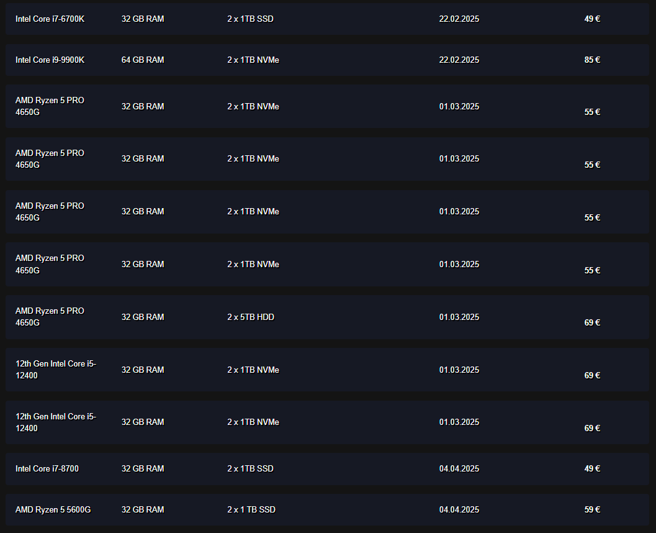The image size is (656, 533).
Task: Click the 2 x 1TB SSD cell for i7-6700K
Action: [x=250, y=19]
